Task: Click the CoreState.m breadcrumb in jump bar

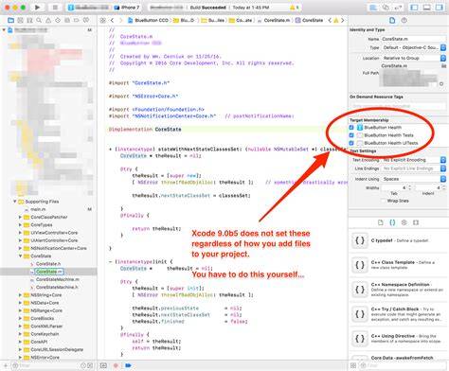Action: click(274, 20)
